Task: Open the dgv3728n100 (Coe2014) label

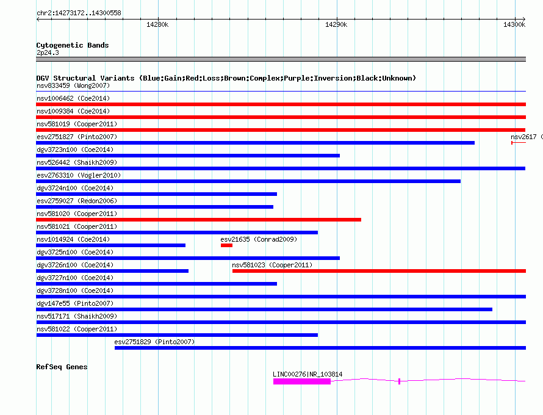Action: tap(75, 290)
